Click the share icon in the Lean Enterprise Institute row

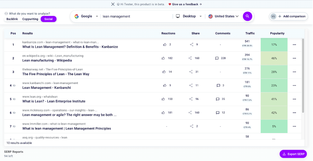coord(191,99)
